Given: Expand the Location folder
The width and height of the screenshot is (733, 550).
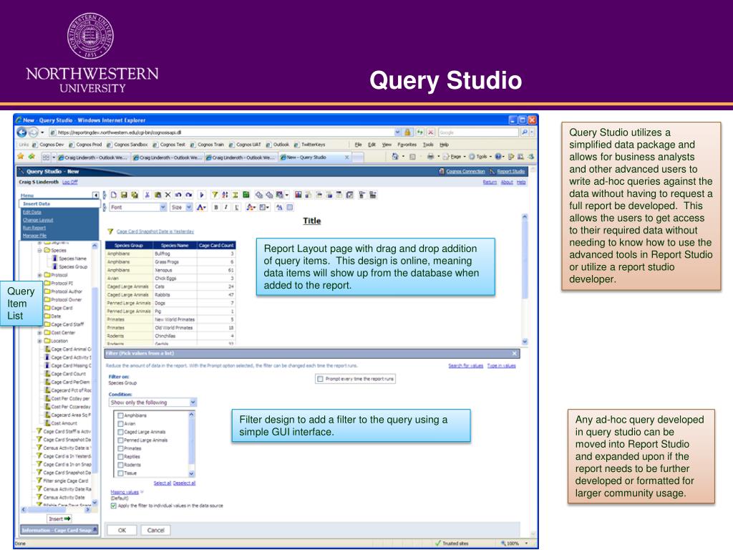Looking at the screenshot, I should 40,341.
